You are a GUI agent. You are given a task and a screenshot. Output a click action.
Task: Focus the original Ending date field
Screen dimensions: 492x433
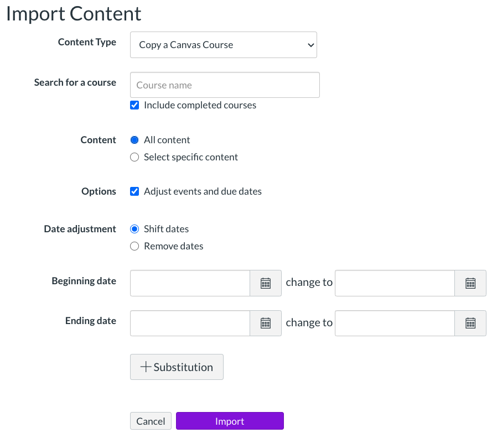[190, 323]
